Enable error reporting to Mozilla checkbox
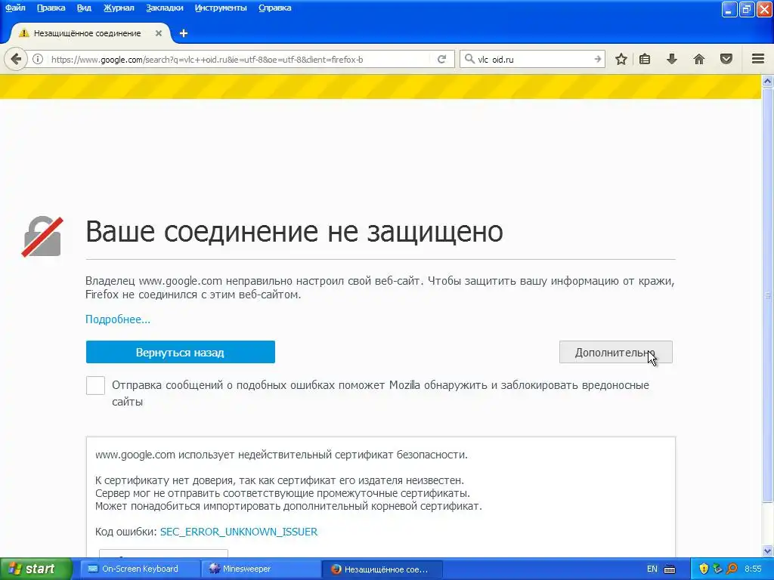 pyautogui.click(x=95, y=385)
